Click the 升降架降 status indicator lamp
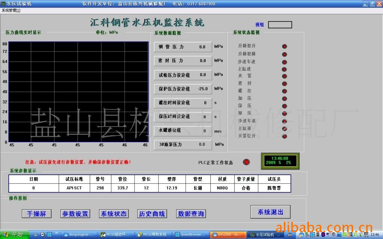 tap(285, 55)
